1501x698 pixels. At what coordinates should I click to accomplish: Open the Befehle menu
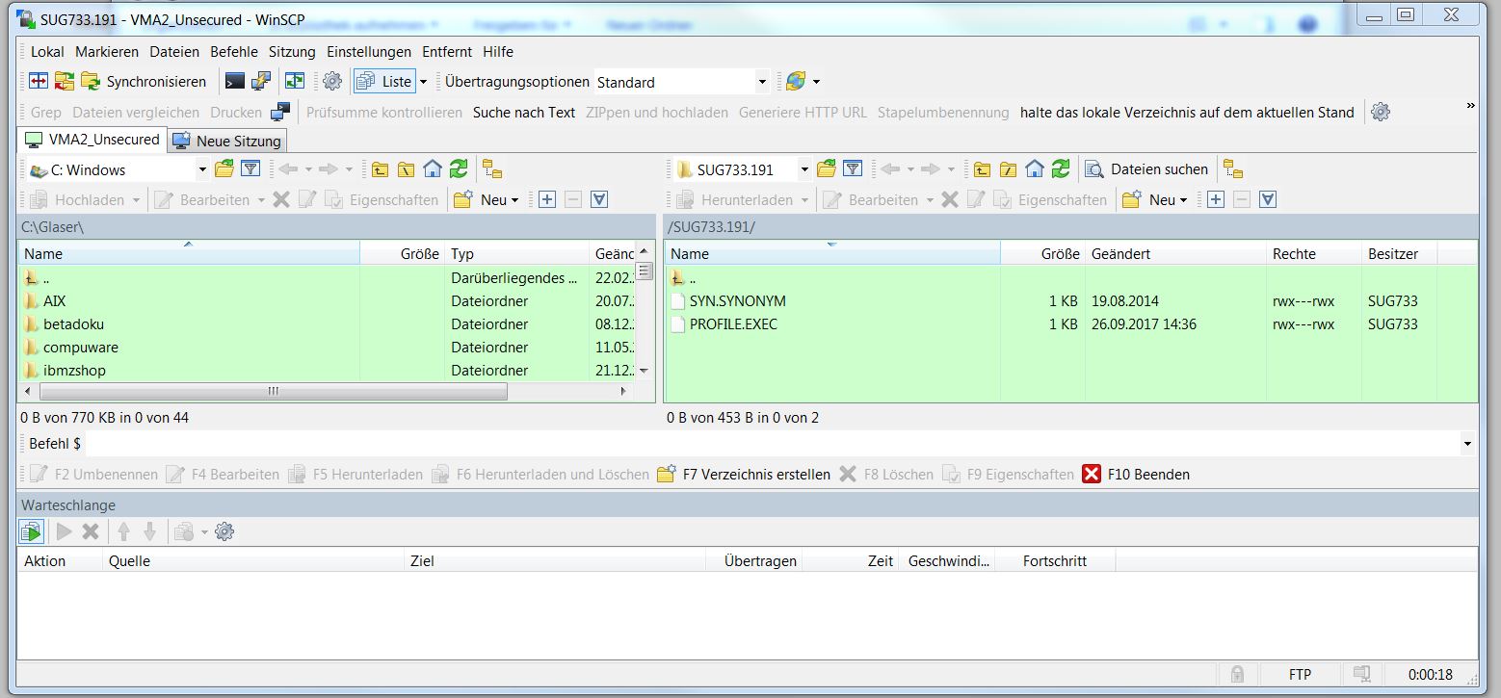click(234, 52)
